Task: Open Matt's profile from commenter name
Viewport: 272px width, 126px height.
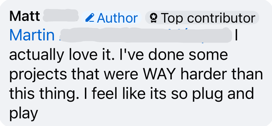Action: point(25,16)
